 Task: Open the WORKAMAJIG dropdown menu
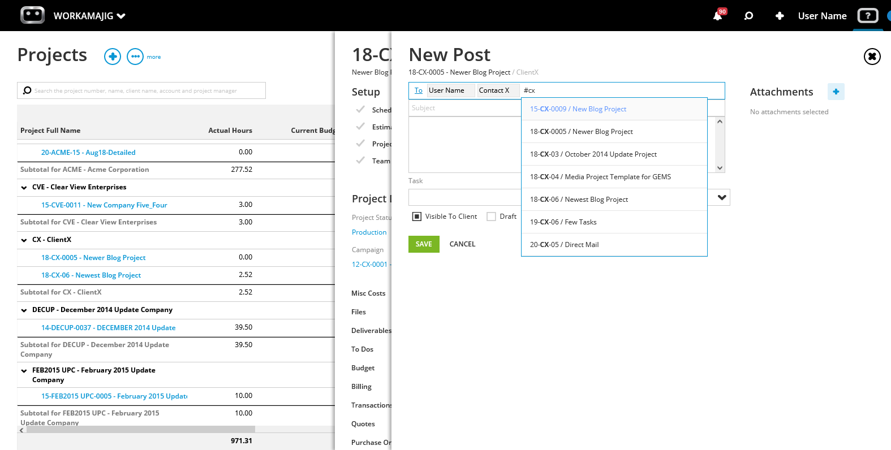point(89,16)
